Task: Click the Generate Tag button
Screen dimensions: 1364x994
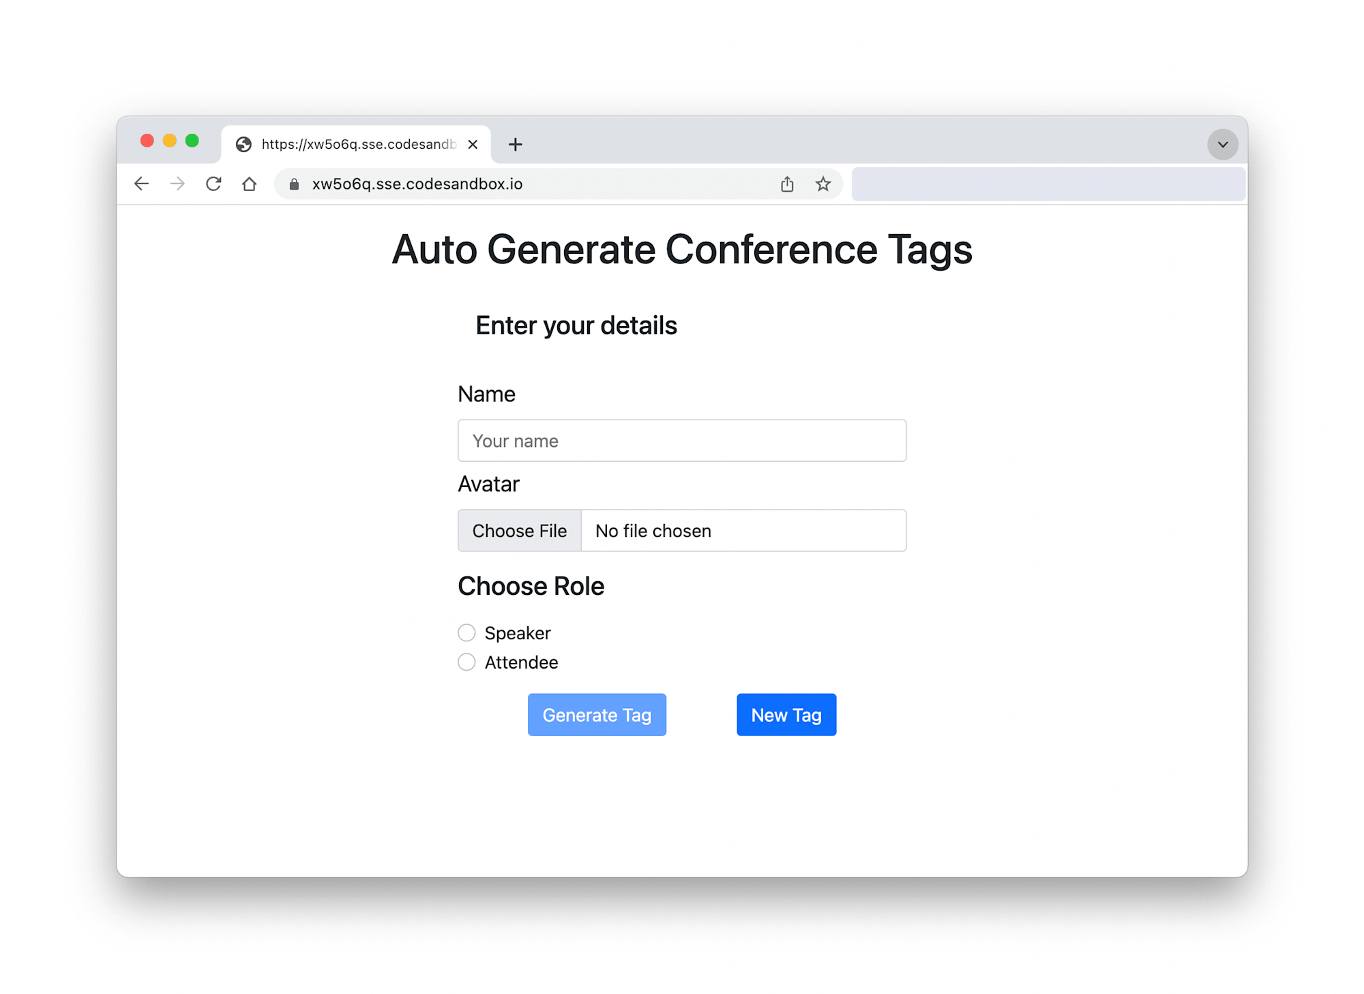Action: click(597, 714)
